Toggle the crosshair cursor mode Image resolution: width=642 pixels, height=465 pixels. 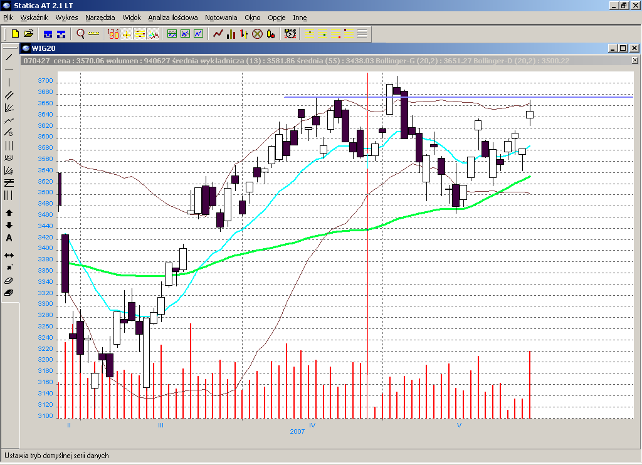(127, 34)
